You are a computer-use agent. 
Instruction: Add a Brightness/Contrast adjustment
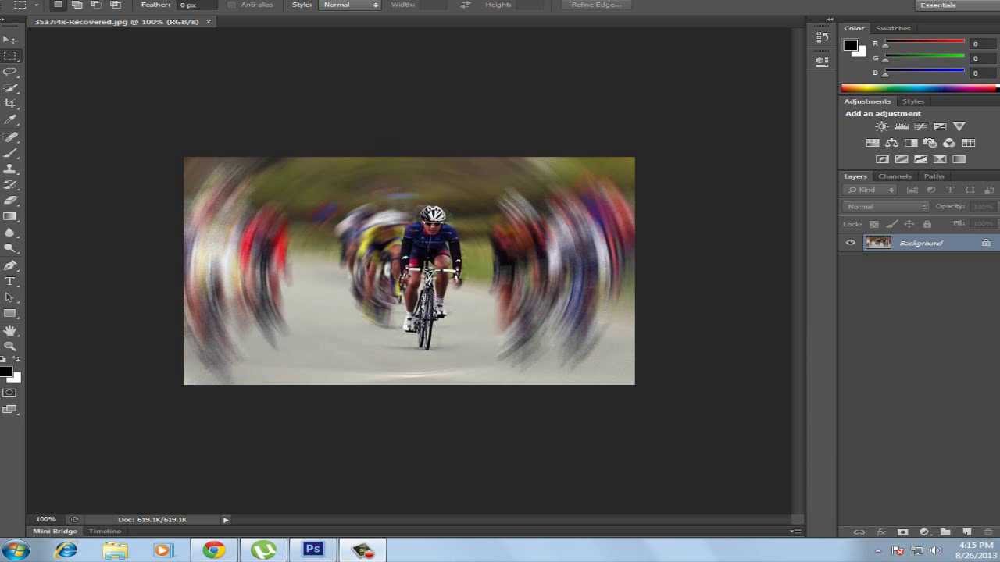click(882, 126)
